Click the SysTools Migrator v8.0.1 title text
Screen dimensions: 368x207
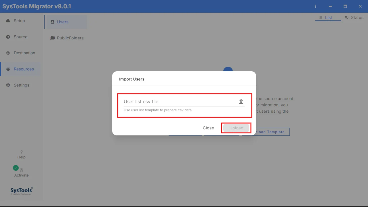point(37,6)
